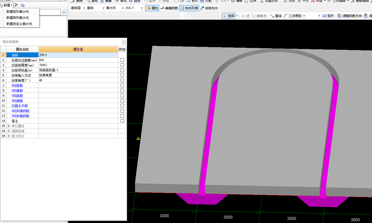372x223 pixels.
Task: Expand the 锚固搭接 property group
Action: click(9, 131)
